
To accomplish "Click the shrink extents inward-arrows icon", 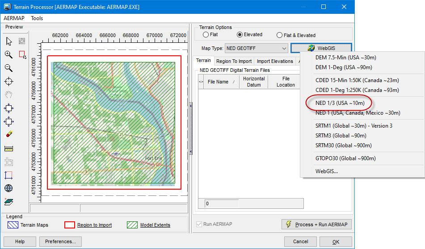I will [x=8, y=108].
